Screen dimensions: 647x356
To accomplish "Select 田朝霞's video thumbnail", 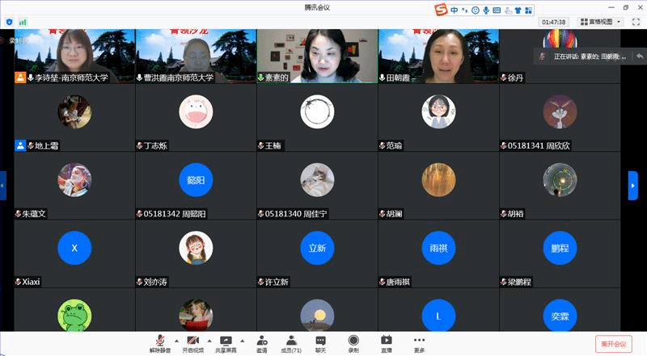I will 438,55.
